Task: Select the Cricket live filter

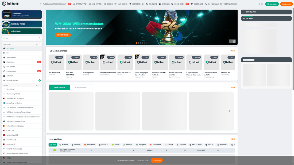Action: tap(169, 145)
